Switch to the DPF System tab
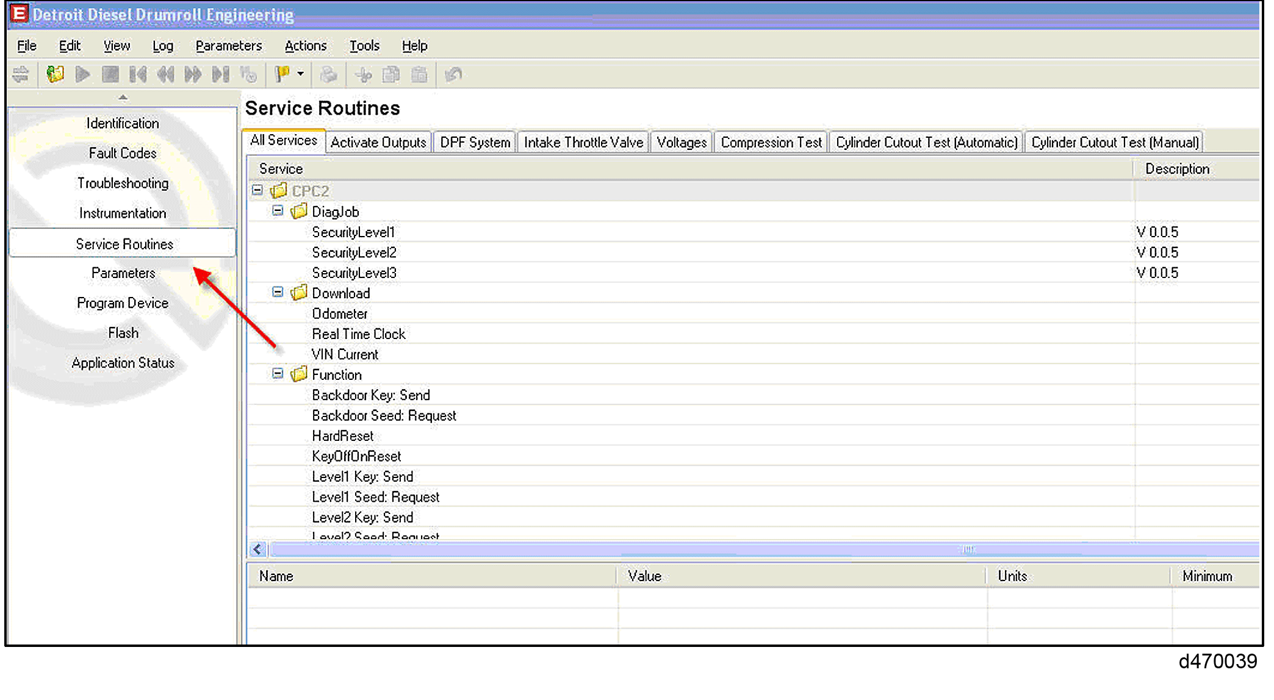Image resolution: width=1274 pixels, height=700 pixels. (475, 142)
